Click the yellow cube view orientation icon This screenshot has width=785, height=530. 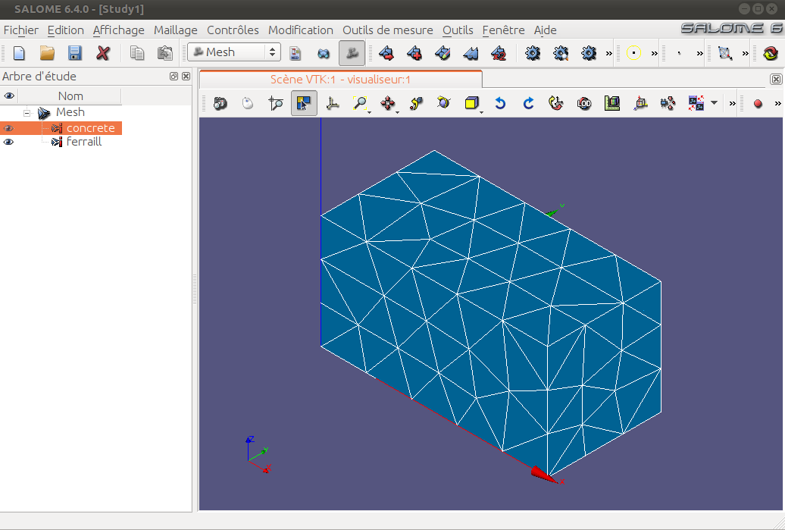[471, 104]
